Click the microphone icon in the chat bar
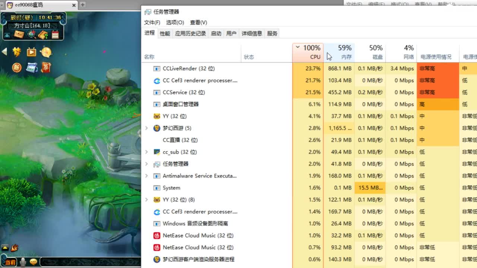 coord(23,262)
